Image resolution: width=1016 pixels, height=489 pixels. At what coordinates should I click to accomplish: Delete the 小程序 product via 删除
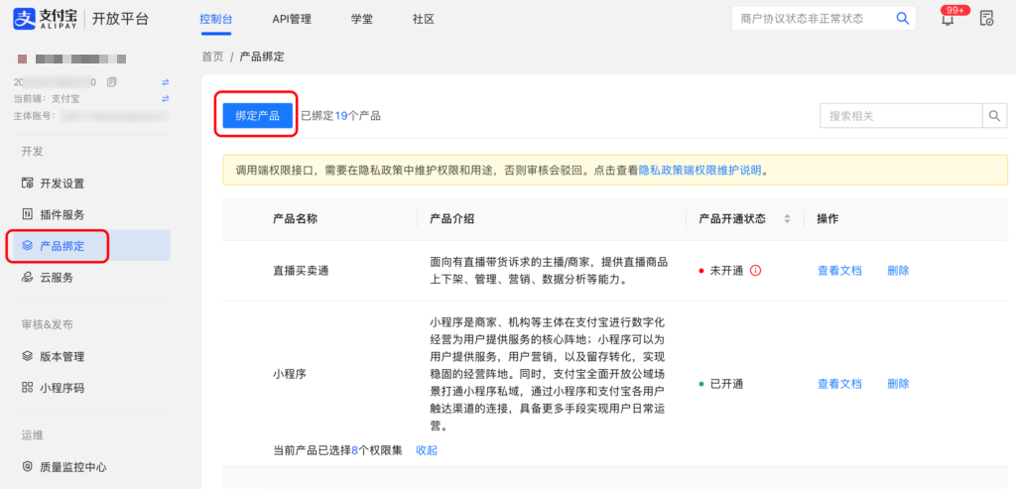tap(898, 384)
